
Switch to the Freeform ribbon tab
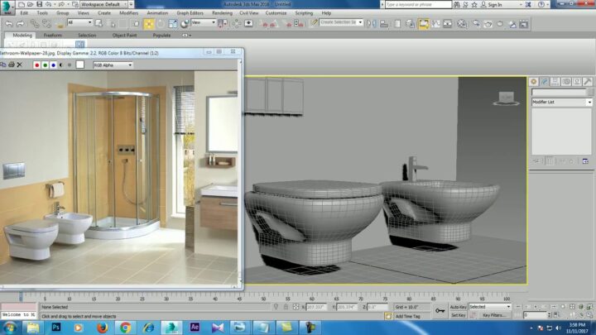[53, 36]
